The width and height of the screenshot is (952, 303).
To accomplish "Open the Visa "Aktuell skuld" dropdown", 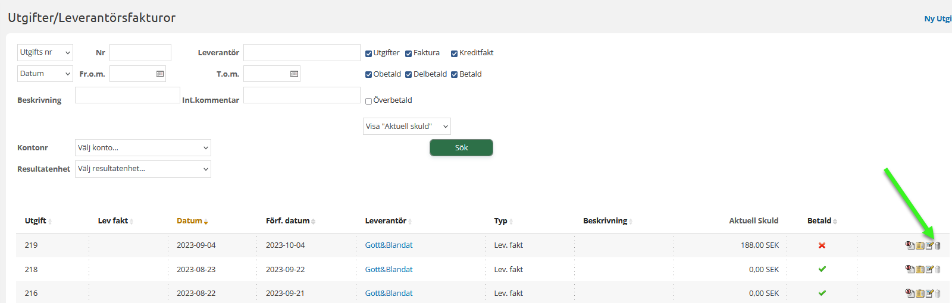I will (406, 127).
